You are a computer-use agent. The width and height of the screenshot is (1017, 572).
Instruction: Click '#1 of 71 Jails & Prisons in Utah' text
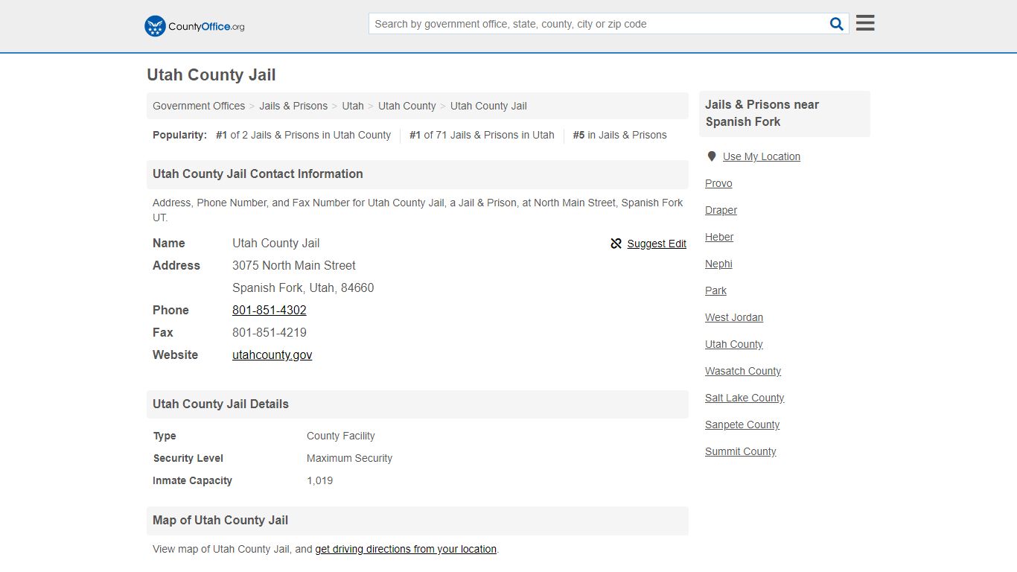(482, 135)
